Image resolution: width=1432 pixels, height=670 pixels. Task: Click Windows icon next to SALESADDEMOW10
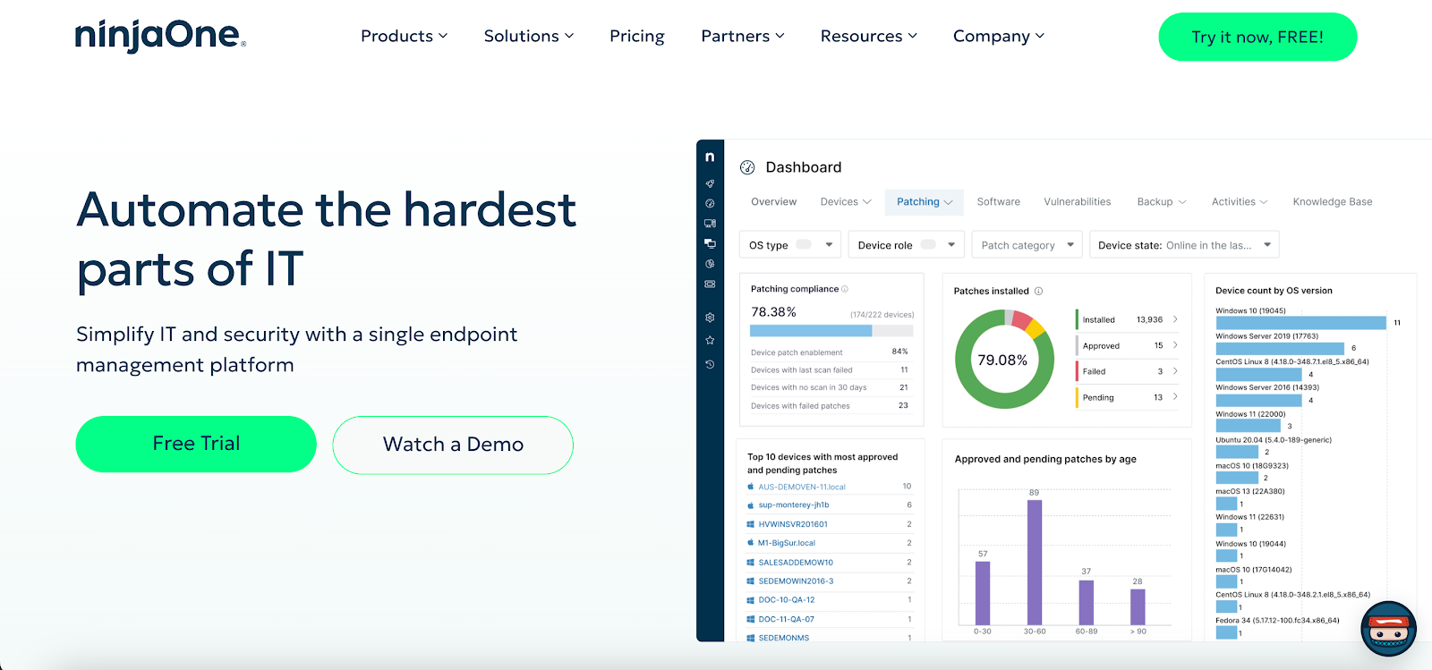[751, 563]
